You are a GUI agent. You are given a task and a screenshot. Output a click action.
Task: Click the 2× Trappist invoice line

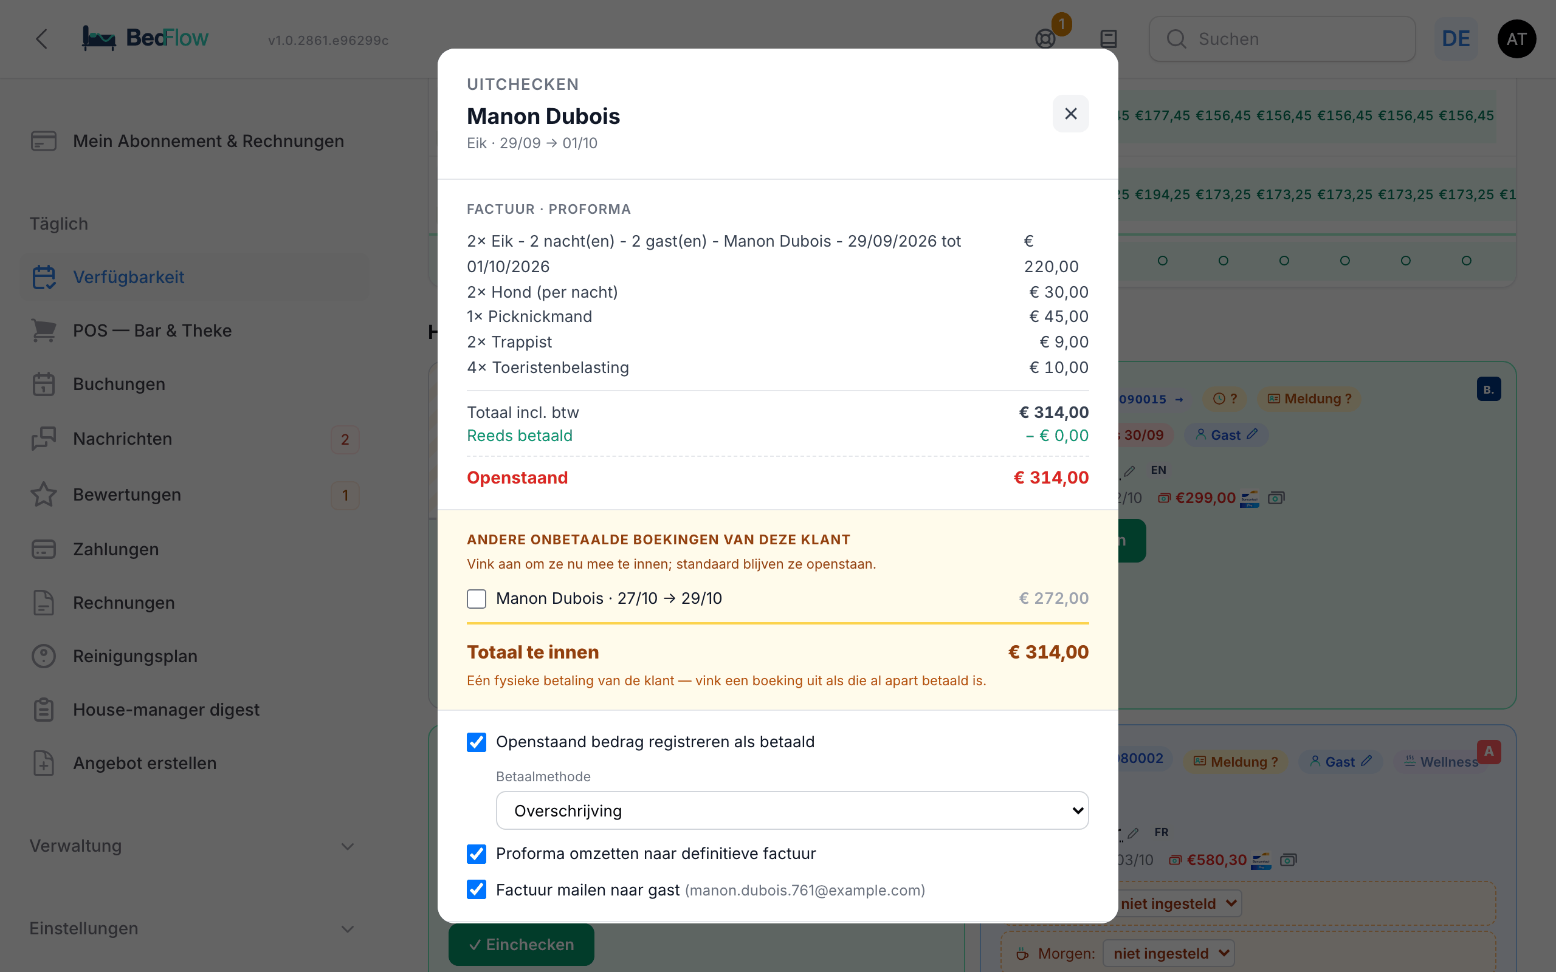tap(777, 342)
